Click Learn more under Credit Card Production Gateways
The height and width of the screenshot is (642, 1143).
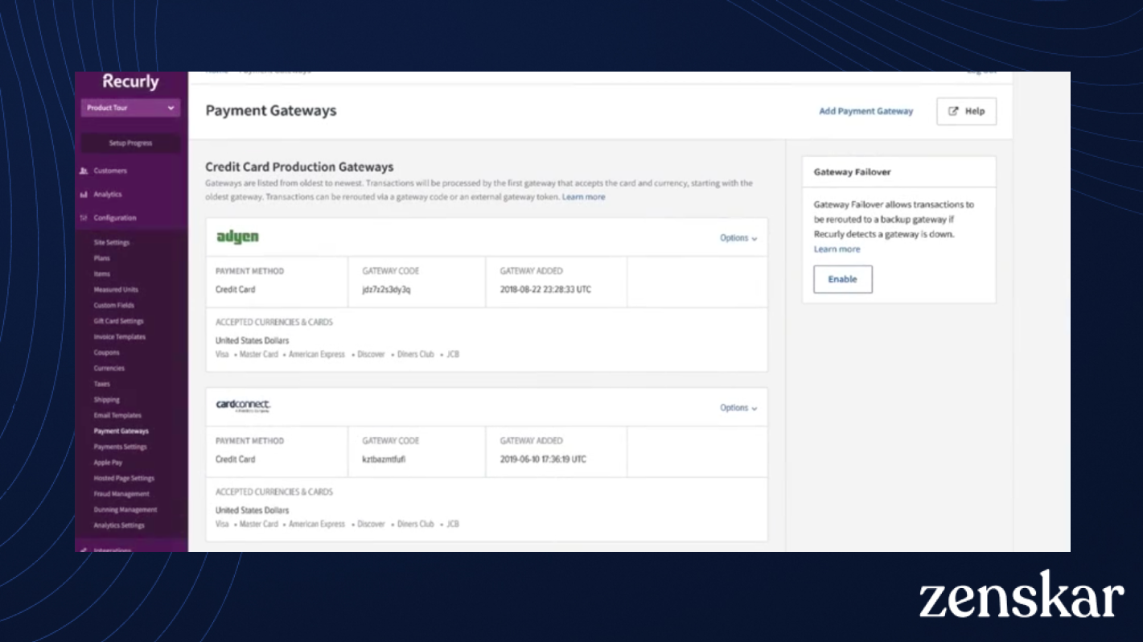pos(584,197)
